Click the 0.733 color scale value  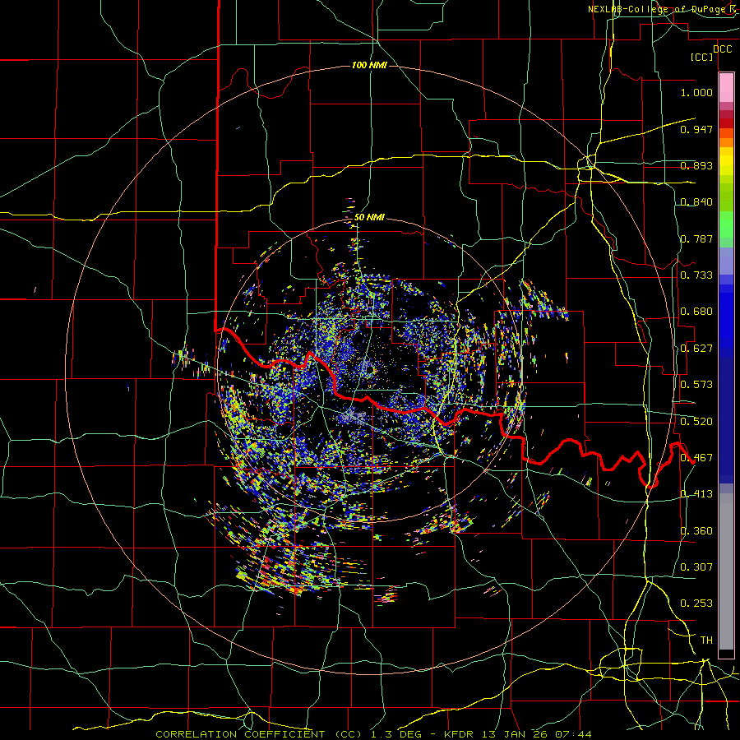click(696, 275)
